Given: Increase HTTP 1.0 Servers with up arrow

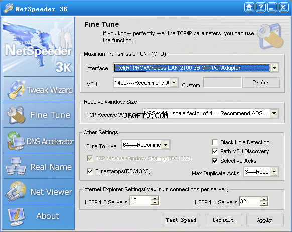Looking at the screenshot, I should (x=155, y=198).
